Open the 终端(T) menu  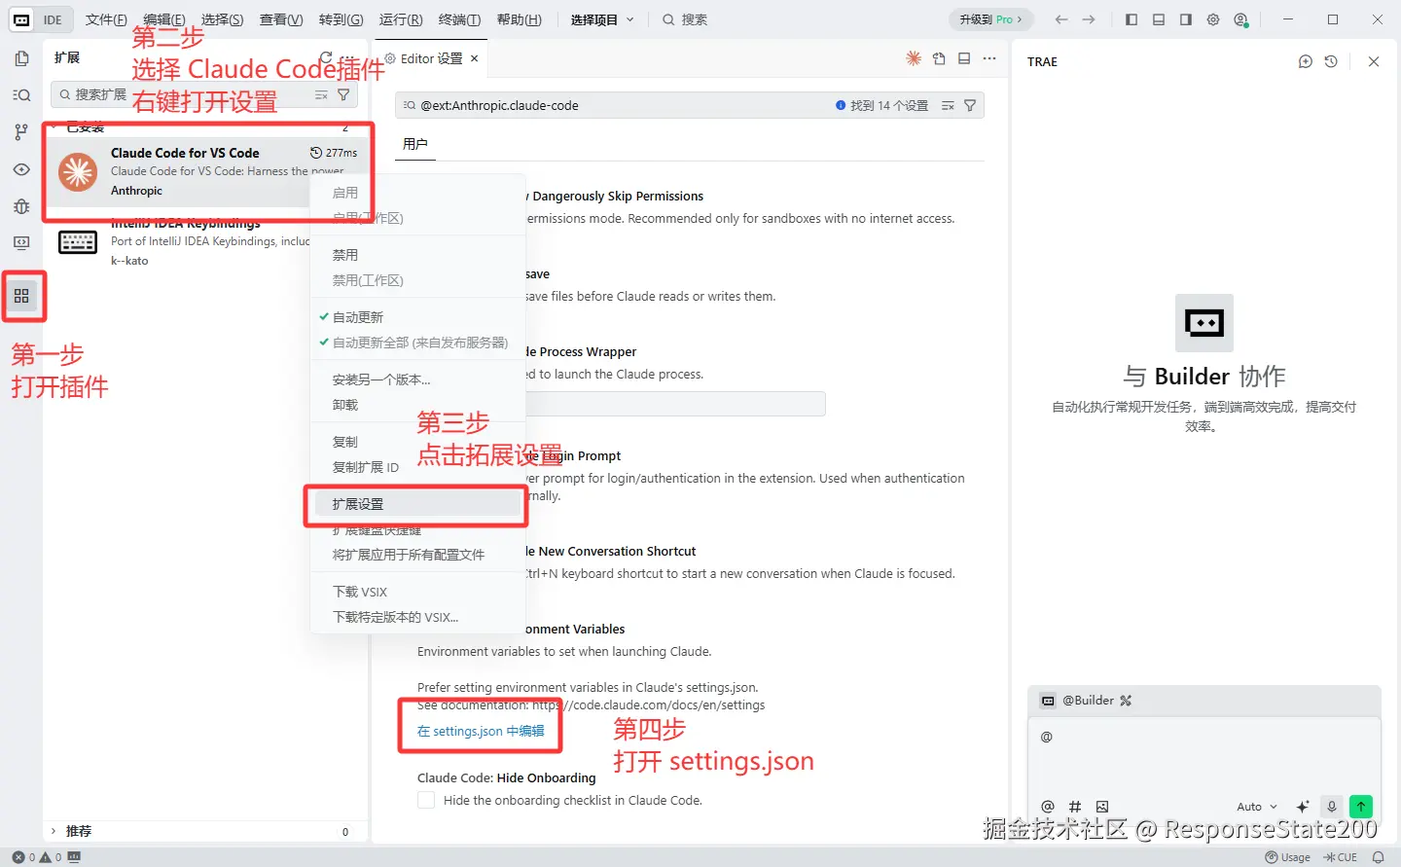point(459,19)
